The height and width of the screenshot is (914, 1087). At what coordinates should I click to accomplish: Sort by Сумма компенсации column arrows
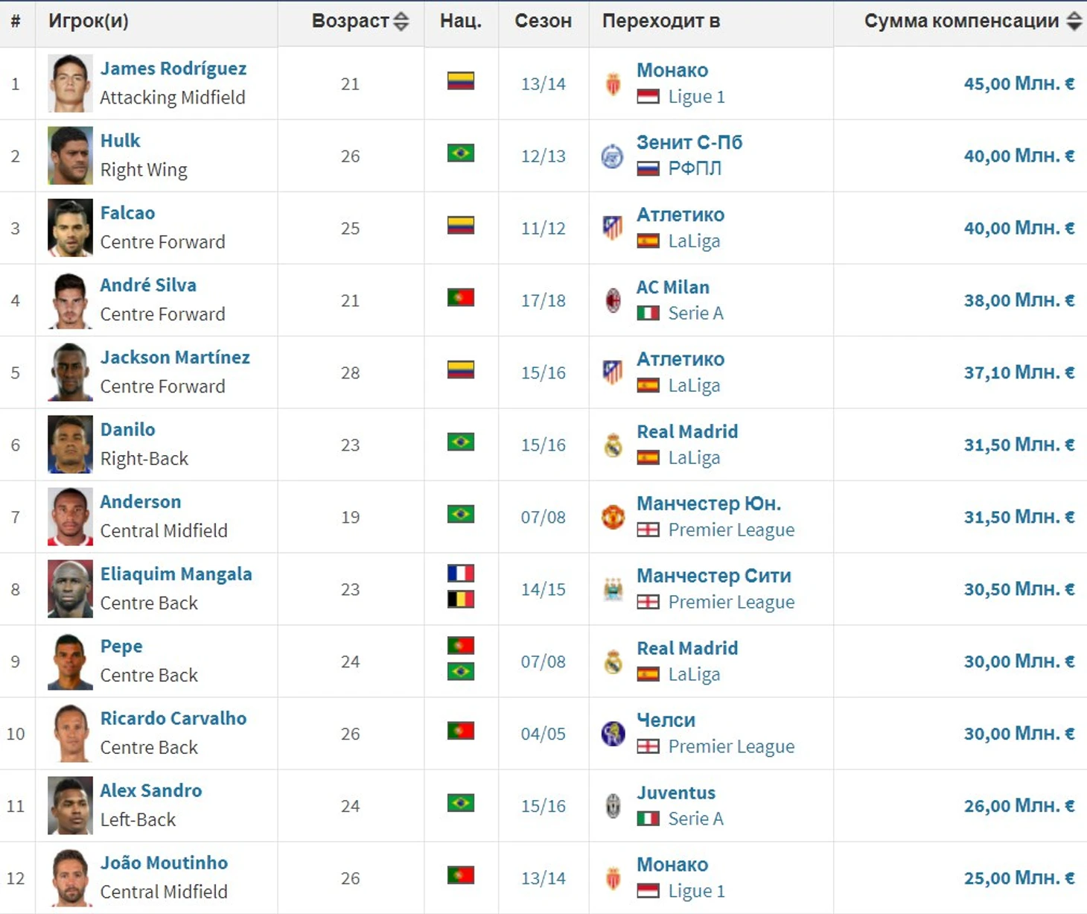point(1074,22)
